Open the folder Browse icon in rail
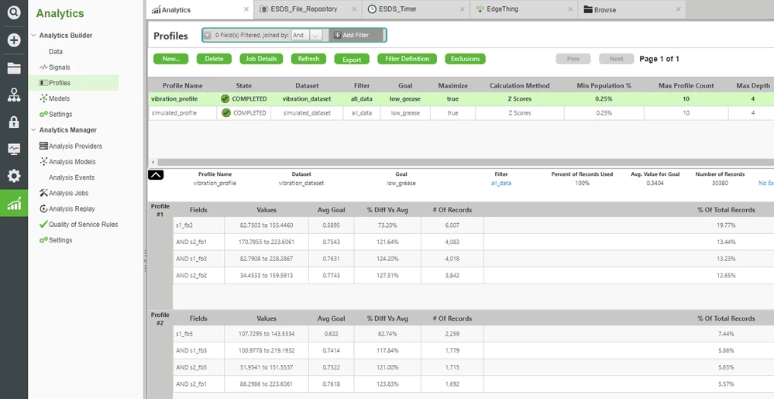 [14, 68]
